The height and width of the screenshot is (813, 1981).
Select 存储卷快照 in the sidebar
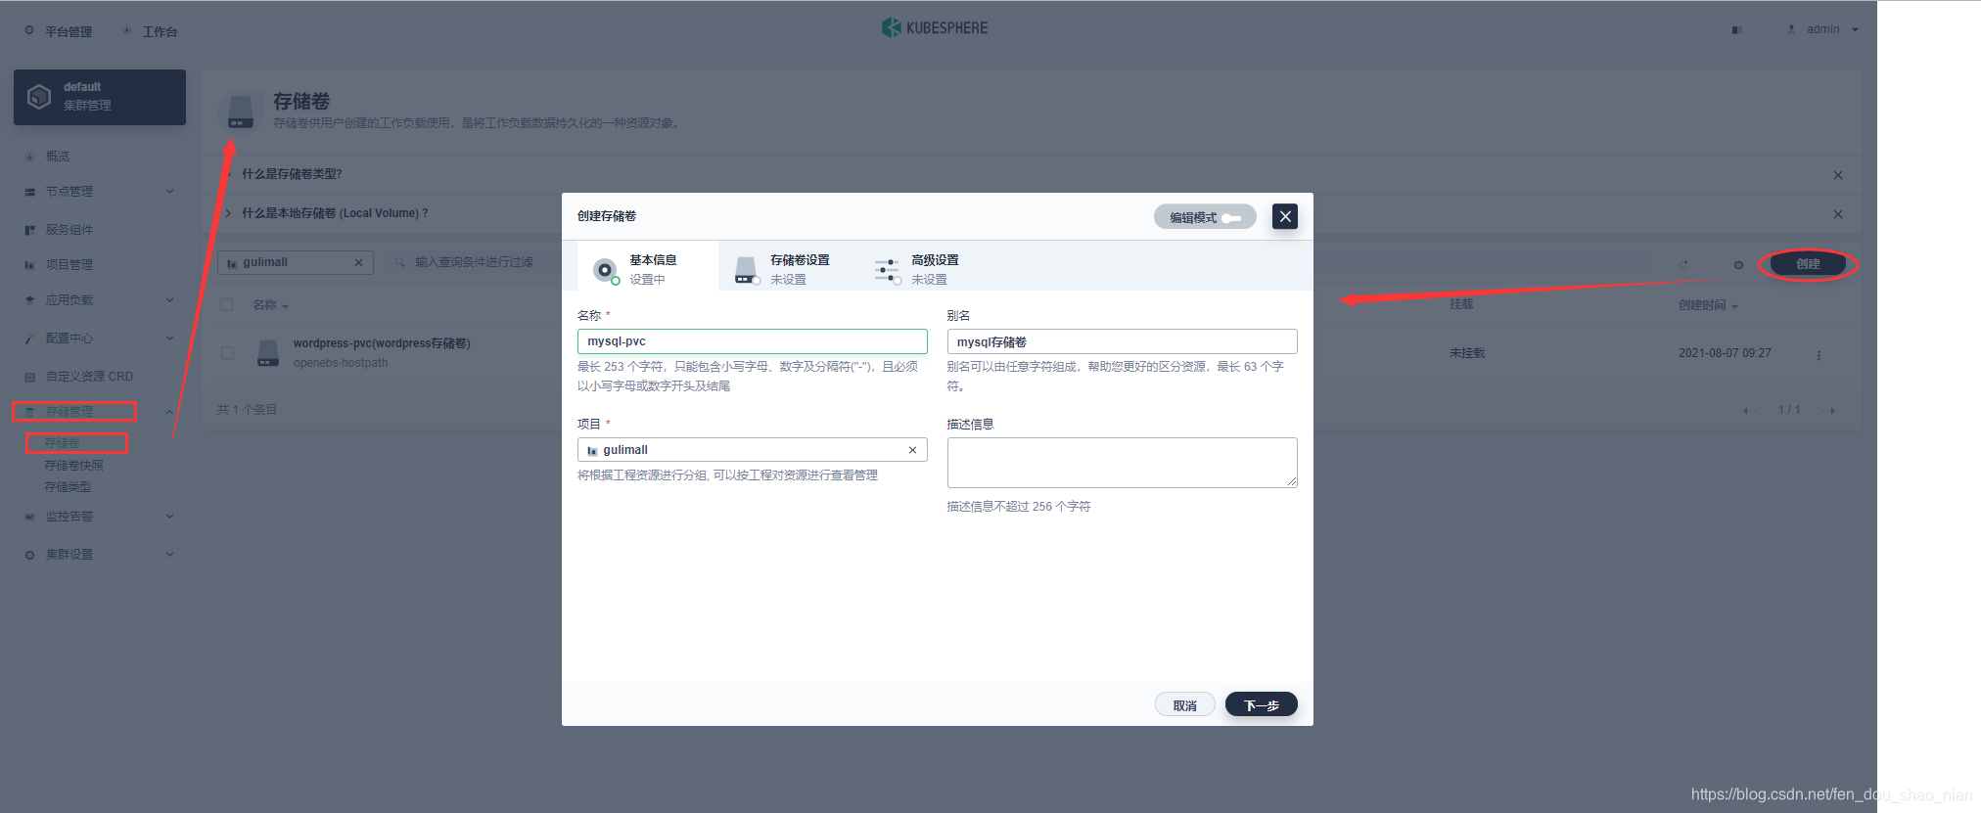pyautogui.click(x=73, y=466)
